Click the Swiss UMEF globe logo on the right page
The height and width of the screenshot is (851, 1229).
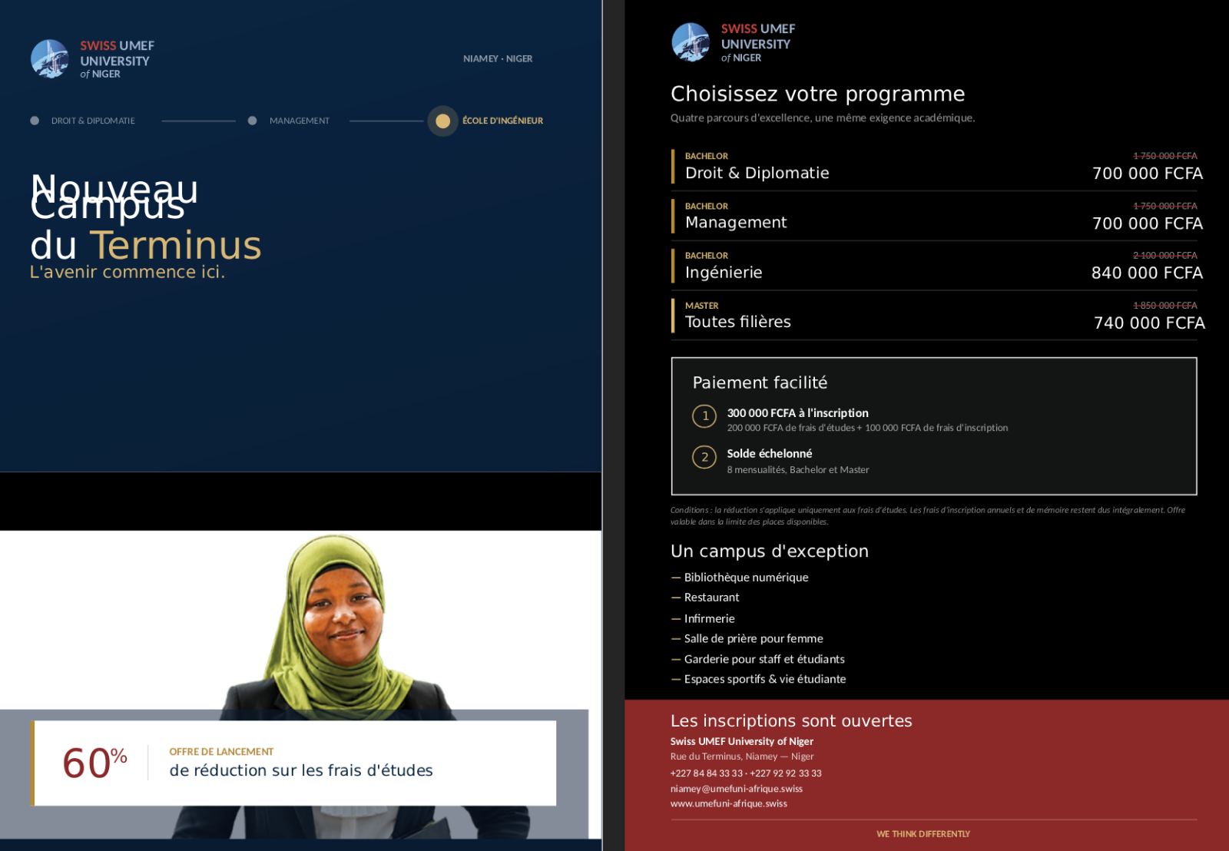click(691, 42)
